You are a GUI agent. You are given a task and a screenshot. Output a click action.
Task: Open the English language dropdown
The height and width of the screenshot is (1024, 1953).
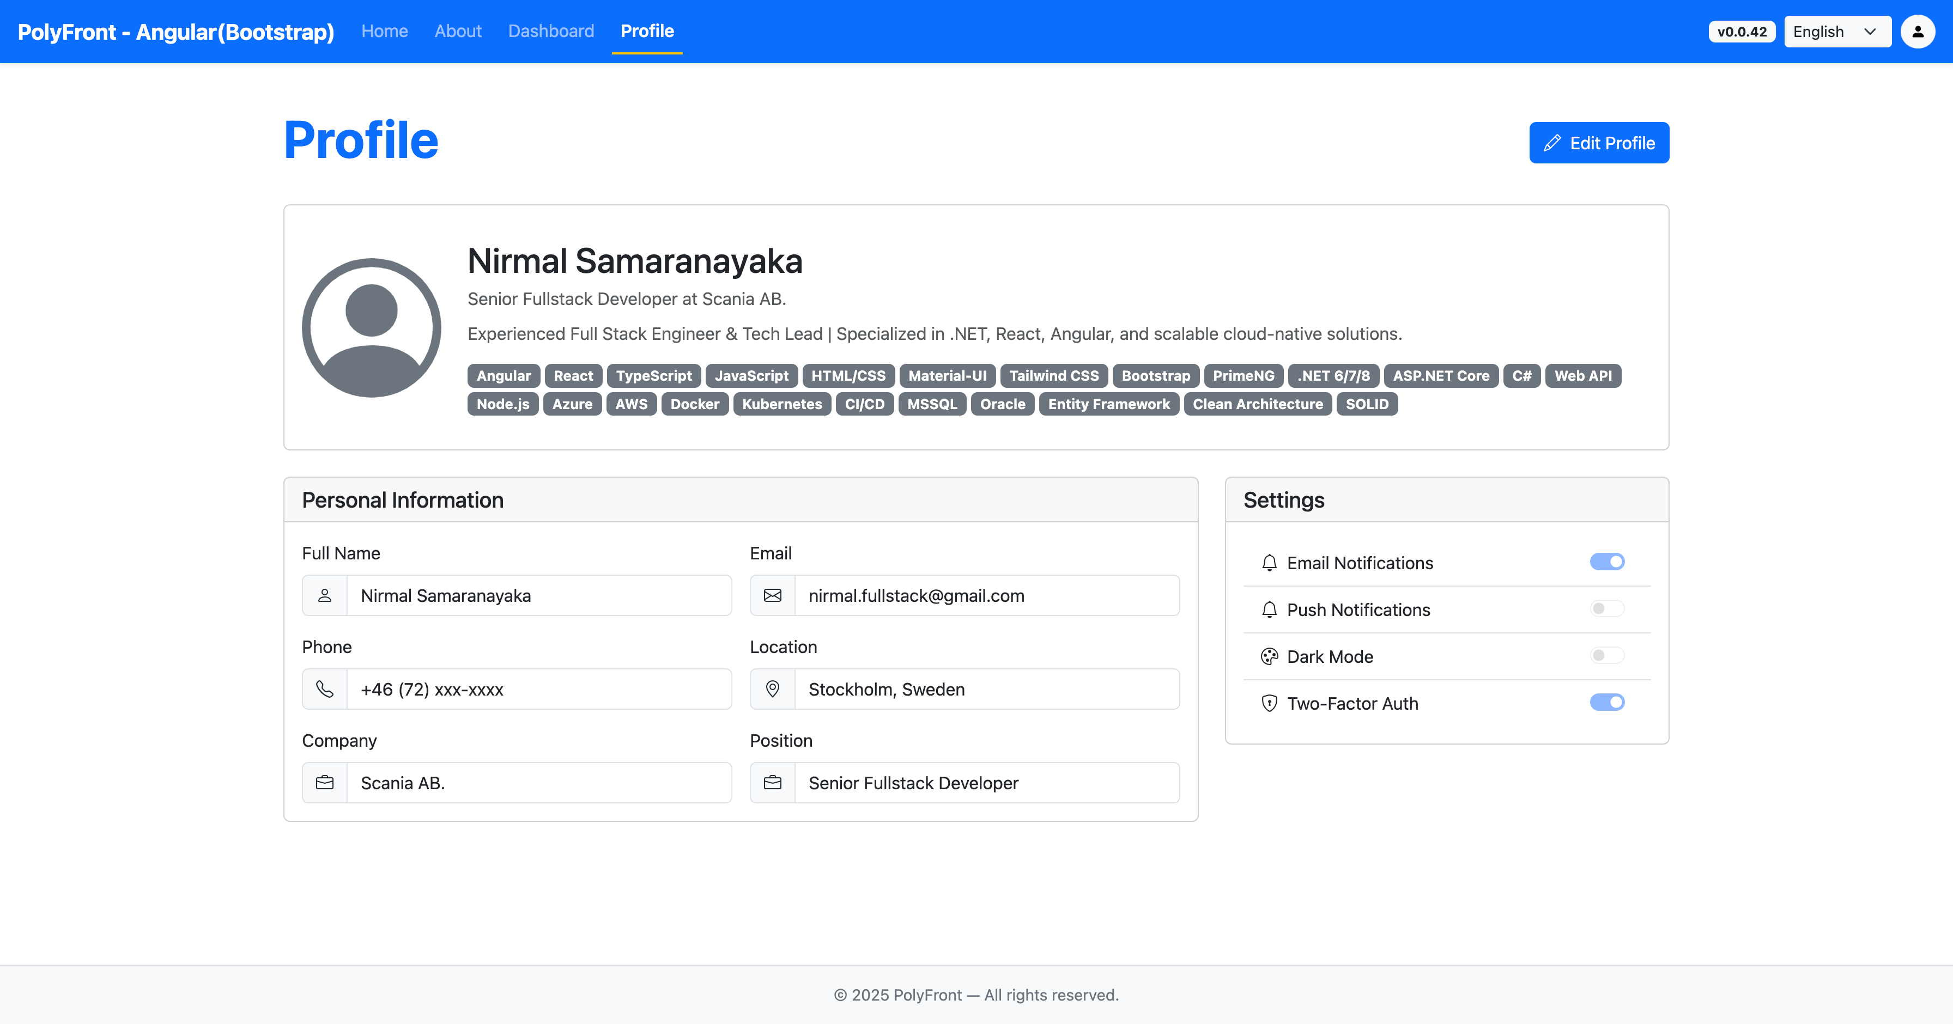tap(1837, 32)
